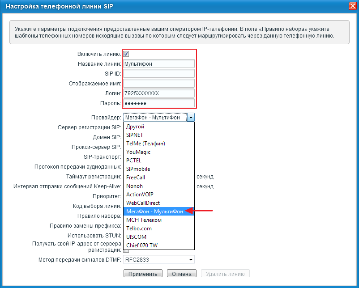Click the 'Пароль' password field
The width and height of the screenshot is (359, 288).
[x=158, y=103]
